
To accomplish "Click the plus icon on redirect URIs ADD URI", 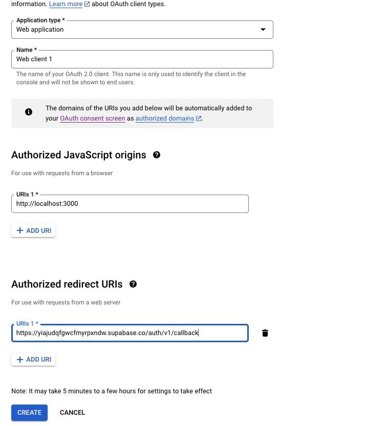I will point(20,359).
